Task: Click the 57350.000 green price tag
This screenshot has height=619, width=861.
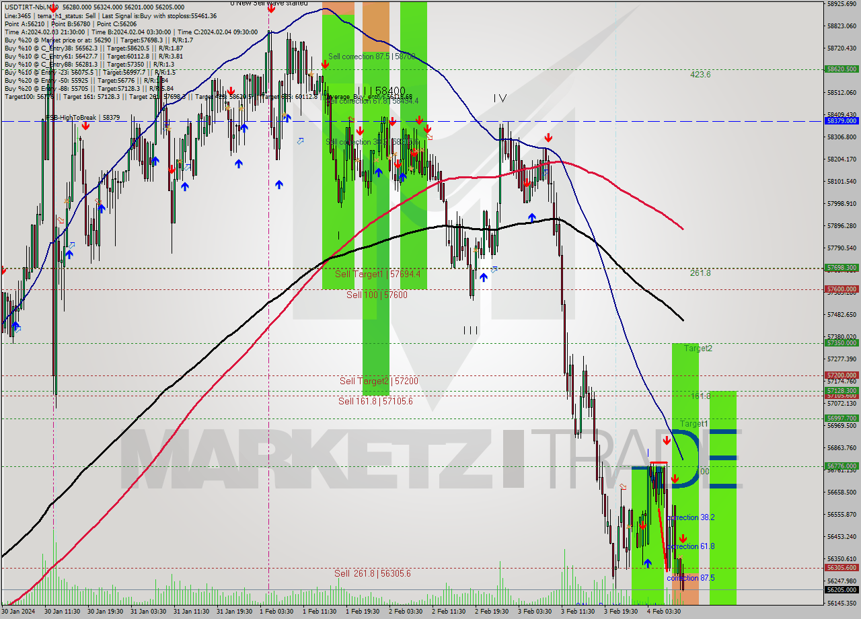Action: coord(841,342)
